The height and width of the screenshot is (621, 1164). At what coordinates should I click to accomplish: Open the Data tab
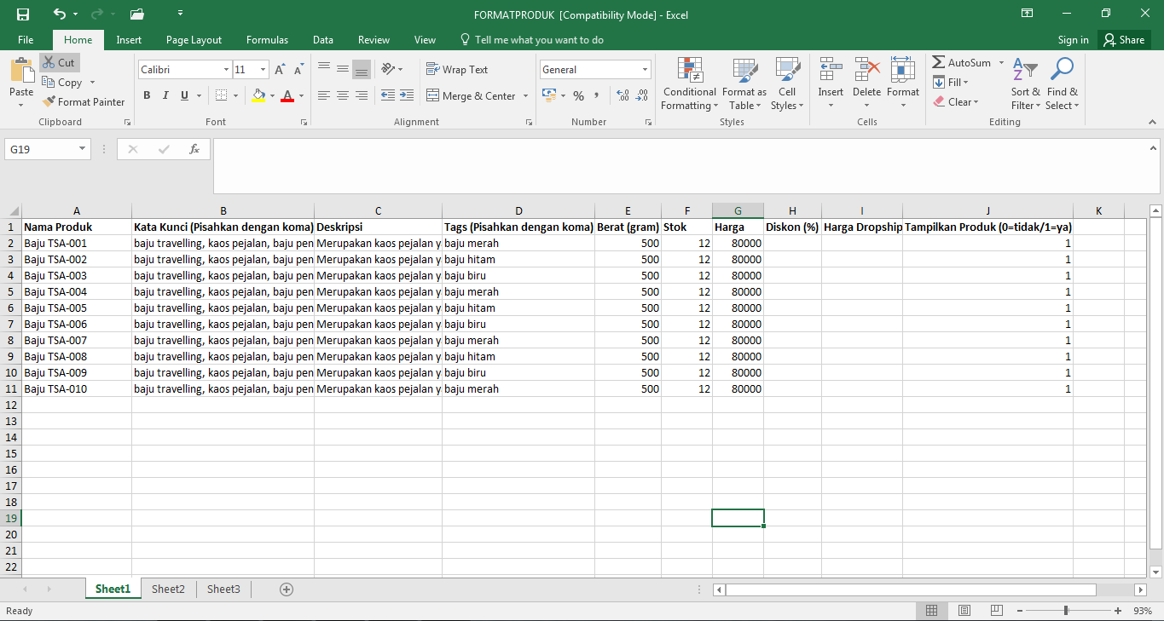pos(323,40)
